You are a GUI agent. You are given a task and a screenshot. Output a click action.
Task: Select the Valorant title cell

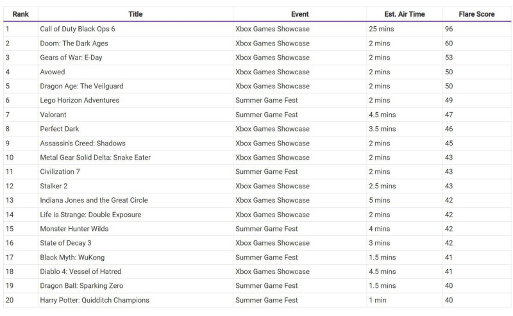point(55,115)
